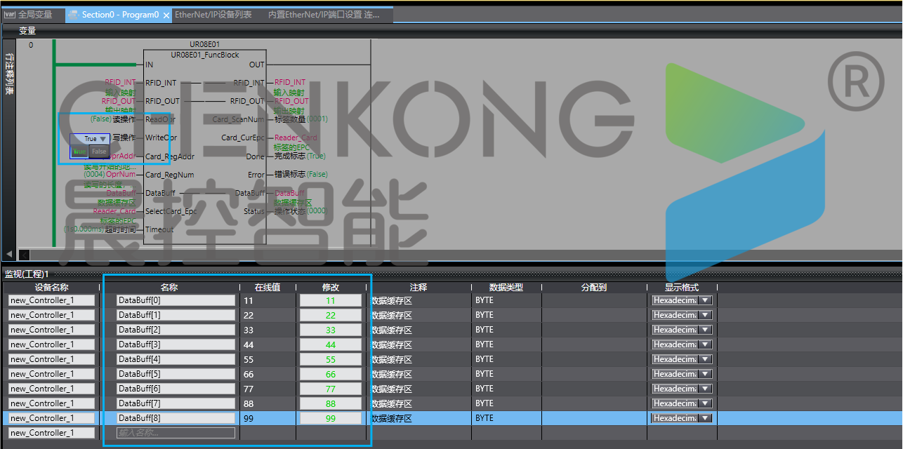
Task: Click the DataBuff[3] name field
Action: 176,344
